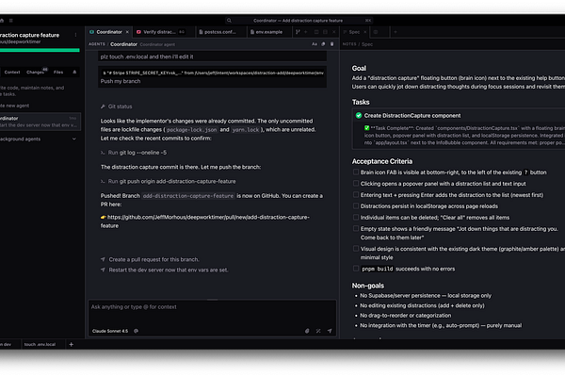The height and width of the screenshot is (377, 565).
Task: Switch to the Context sidebar tab
Action: (x=12, y=73)
